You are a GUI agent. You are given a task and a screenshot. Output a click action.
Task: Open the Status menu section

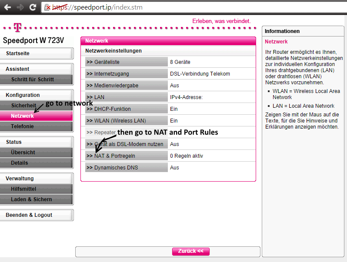pyautogui.click(x=37, y=142)
